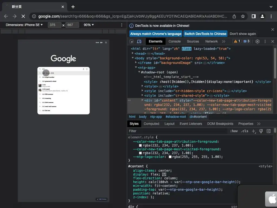277x208 pixels.
Task: Open the Chrome profile avatar
Action: click(262, 16)
